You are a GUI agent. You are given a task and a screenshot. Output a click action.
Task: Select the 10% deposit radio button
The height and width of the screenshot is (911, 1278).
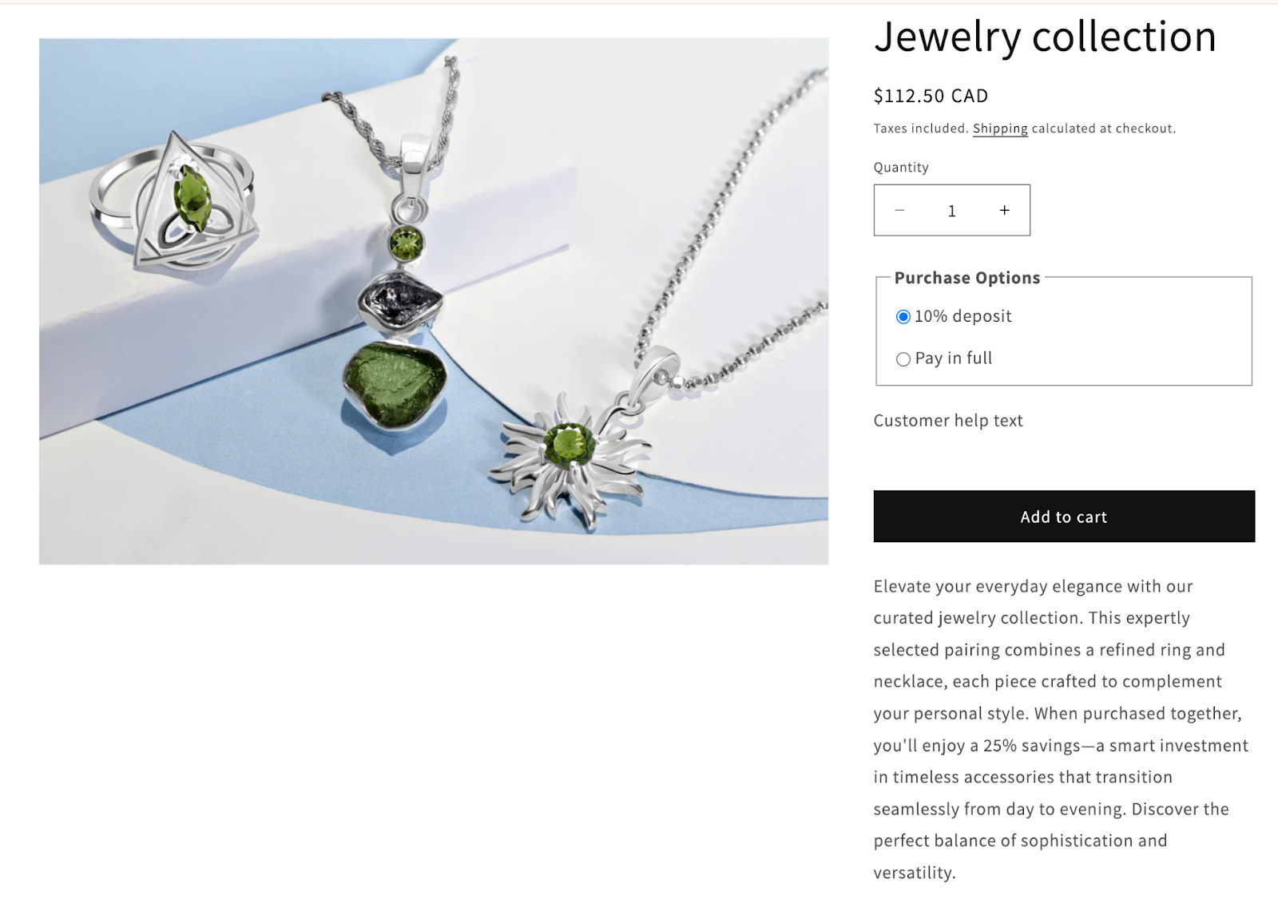click(903, 317)
